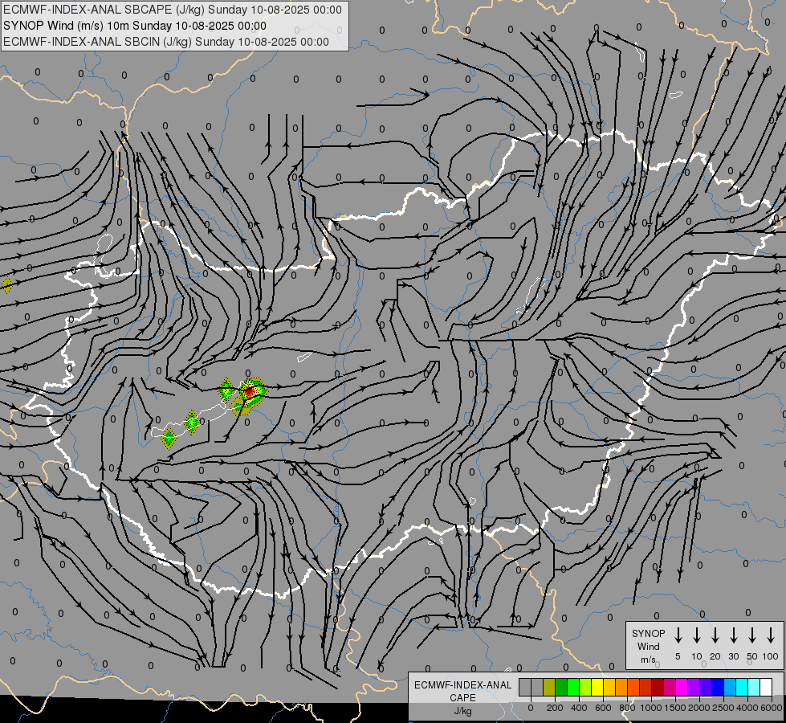Click the 2500 value on CAPE scale
The image size is (786, 723).
pyautogui.click(x=723, y=708)
